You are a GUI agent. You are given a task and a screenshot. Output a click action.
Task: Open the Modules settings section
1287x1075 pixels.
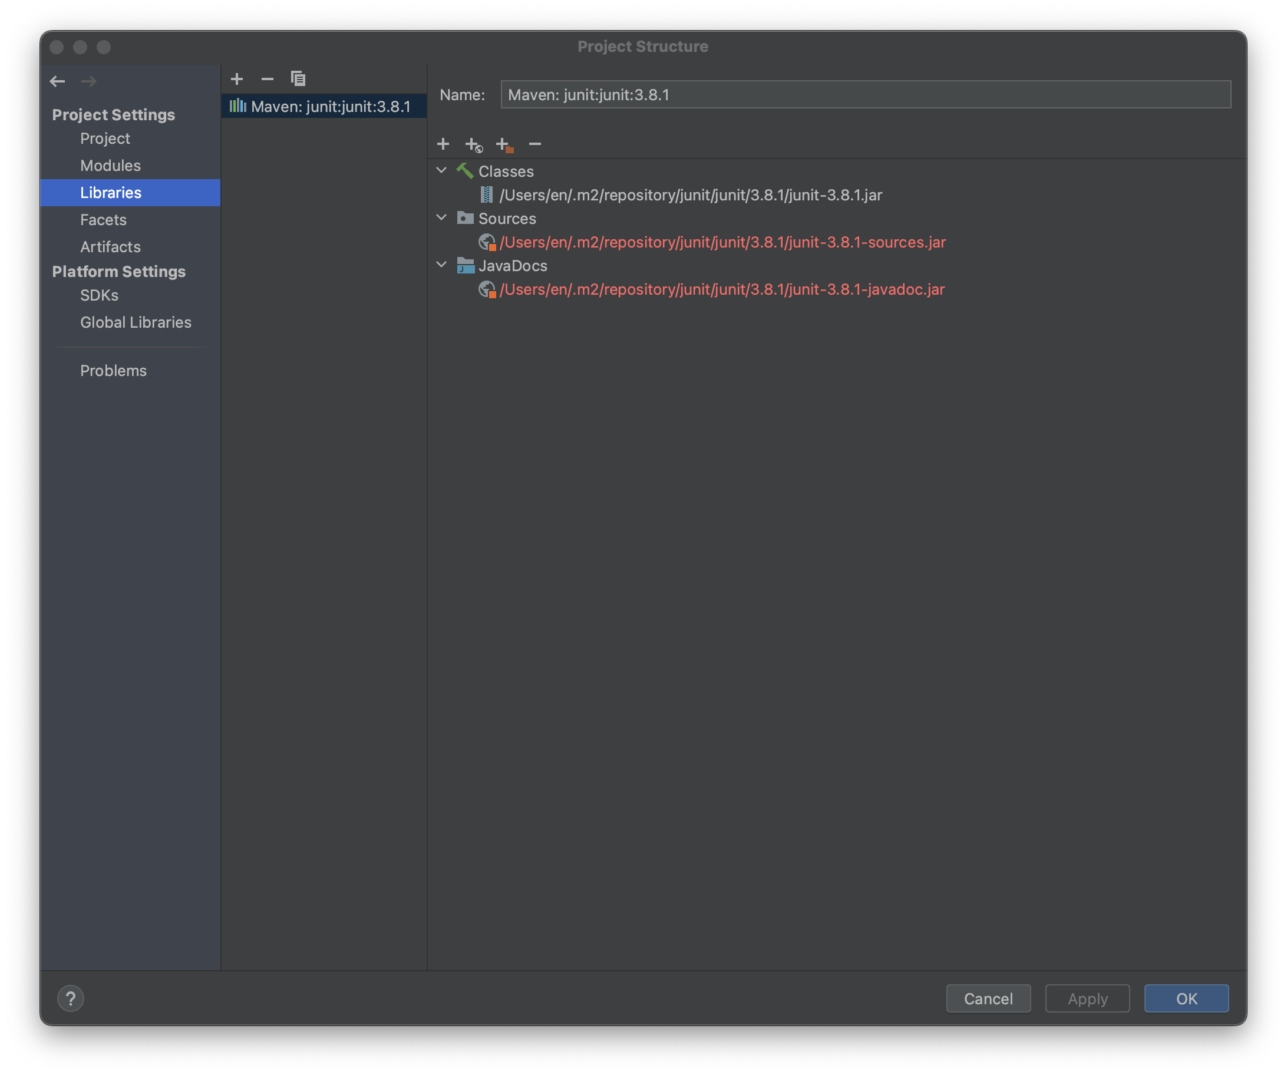[x=110, y=166]
